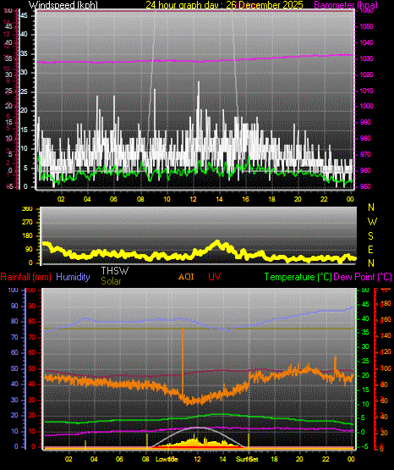Click the "THSW" legend label
Image resolution: width=394 pixels, height=470 pixels.
[115, 271]
